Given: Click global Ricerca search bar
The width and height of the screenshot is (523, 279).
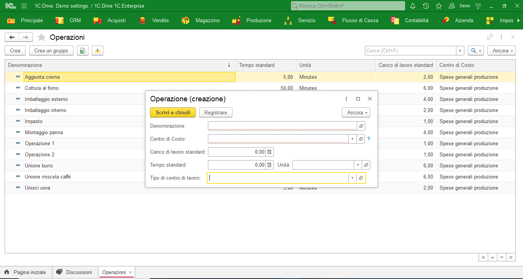Looking at the screenshot, I should coord(348,6).
